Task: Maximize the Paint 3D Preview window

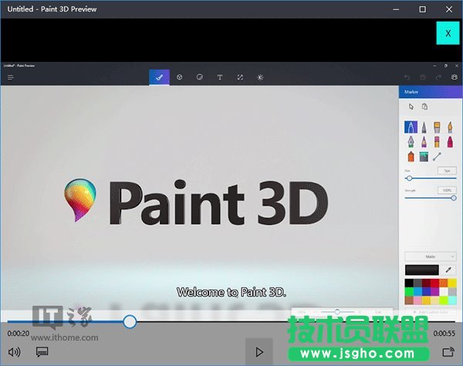Action: pos(423,9)
